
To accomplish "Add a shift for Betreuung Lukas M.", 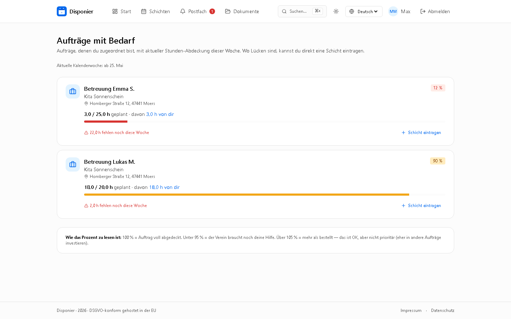I will 421,206.
